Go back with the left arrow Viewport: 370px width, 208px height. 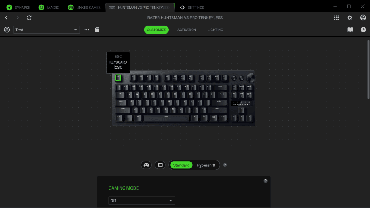tap(7, 18)
